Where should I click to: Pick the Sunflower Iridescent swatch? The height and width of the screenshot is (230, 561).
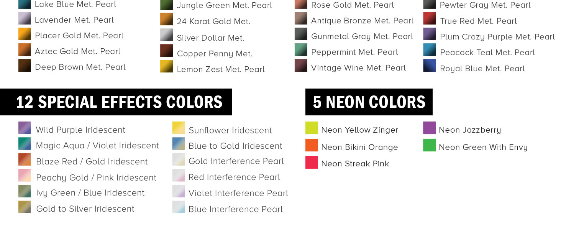point(179,128)
